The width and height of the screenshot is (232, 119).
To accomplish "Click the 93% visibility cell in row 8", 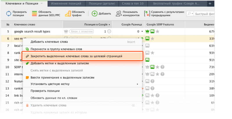I will click(x=200, y=53).
